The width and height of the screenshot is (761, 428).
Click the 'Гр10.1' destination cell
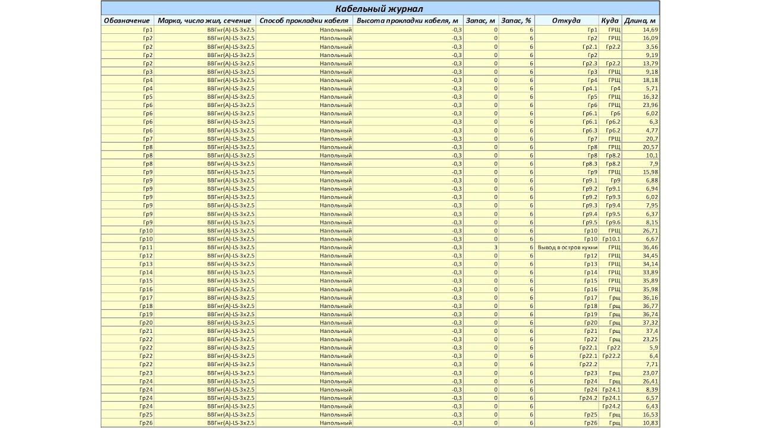pos(610,239)
